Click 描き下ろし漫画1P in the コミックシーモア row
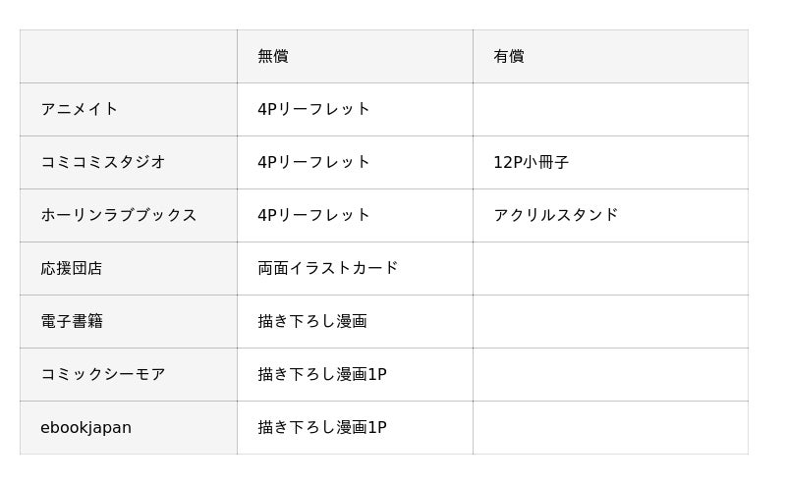The width and height of the screenshot is (786, 484). (322, 374)
